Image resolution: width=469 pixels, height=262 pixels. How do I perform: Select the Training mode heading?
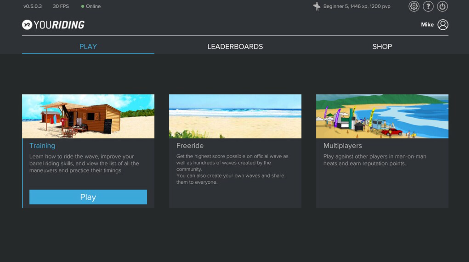coord(42,146)
